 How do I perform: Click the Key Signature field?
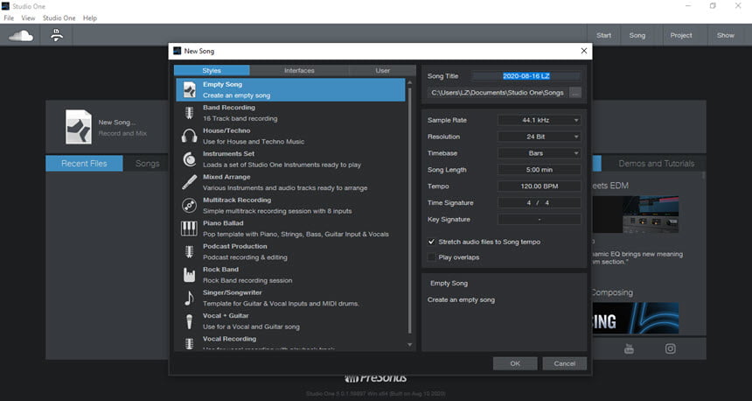coord(539,220)
